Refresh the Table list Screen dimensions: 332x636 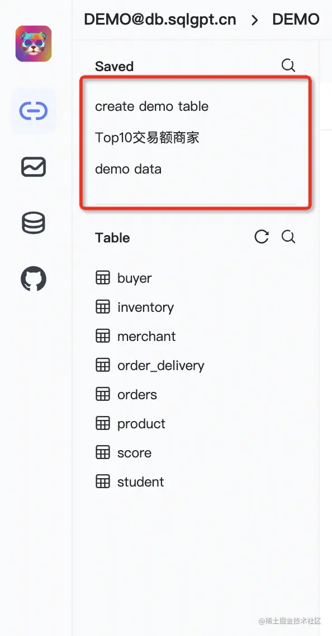point(262,237)
